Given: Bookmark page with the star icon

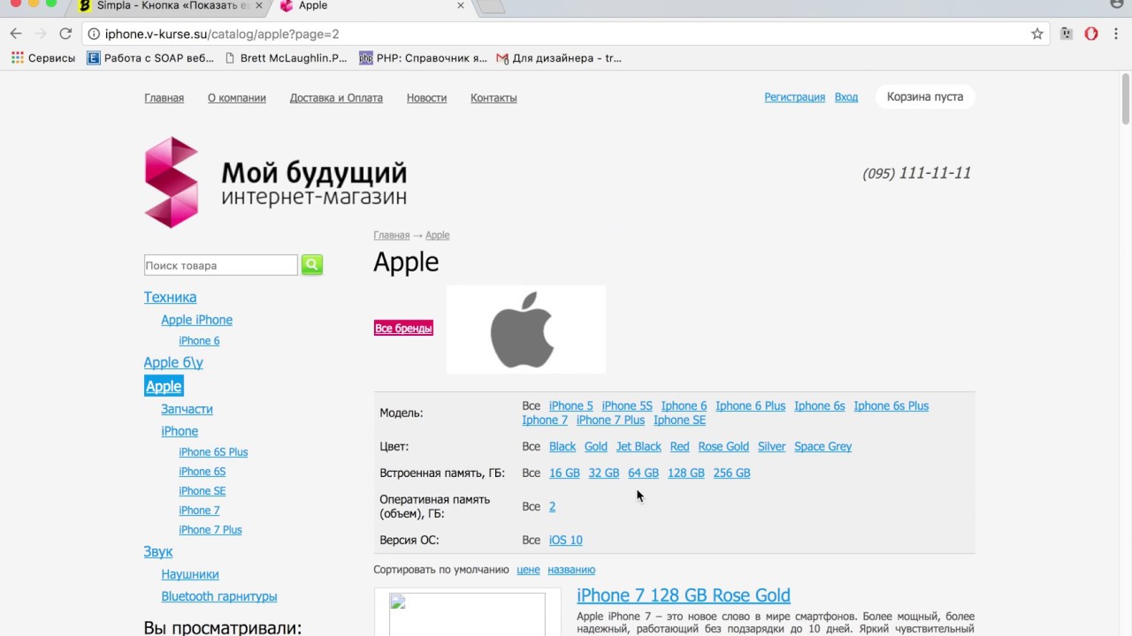Looking at the screenshot, I should pyautogui.click(x=1037, y=34).
